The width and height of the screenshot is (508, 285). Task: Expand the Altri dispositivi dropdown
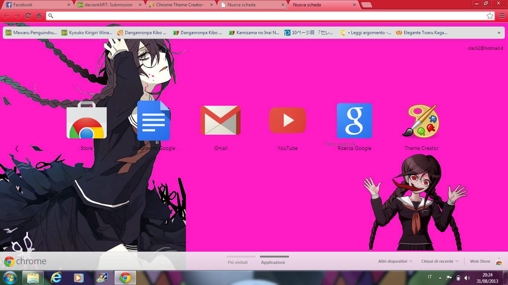coord(395,261)
